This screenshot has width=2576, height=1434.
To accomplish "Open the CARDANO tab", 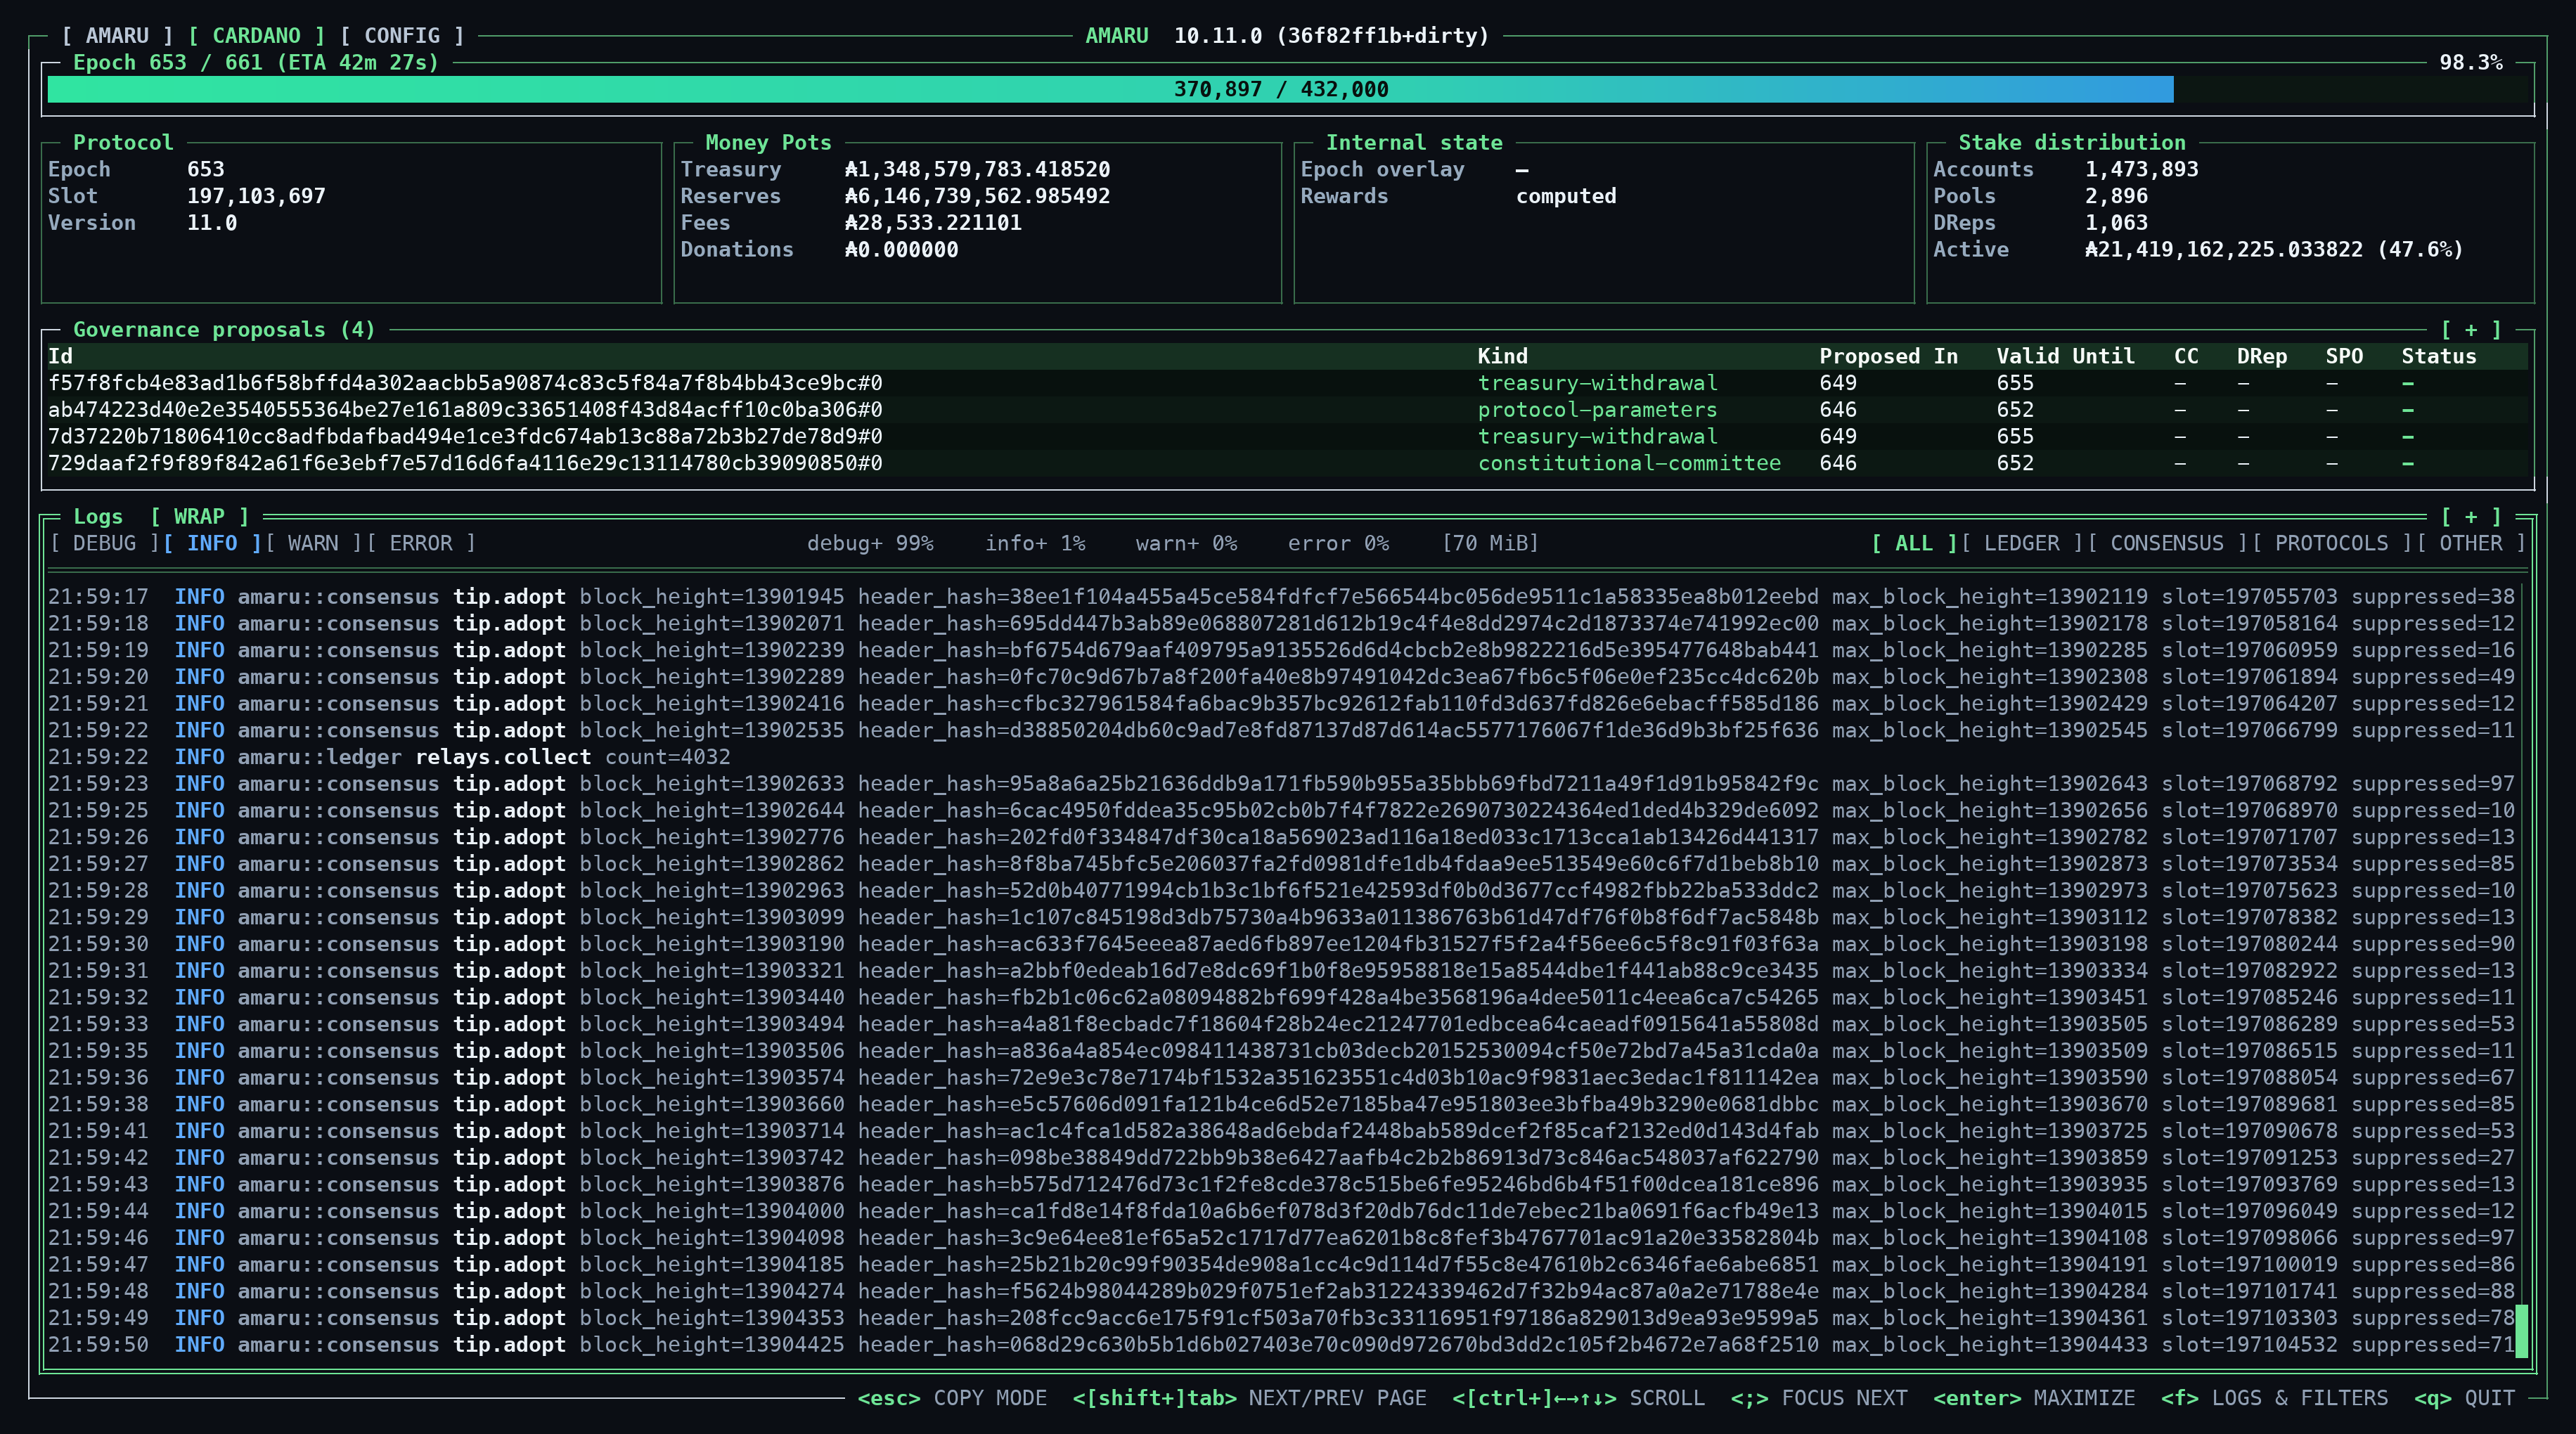I will [256, 36].
